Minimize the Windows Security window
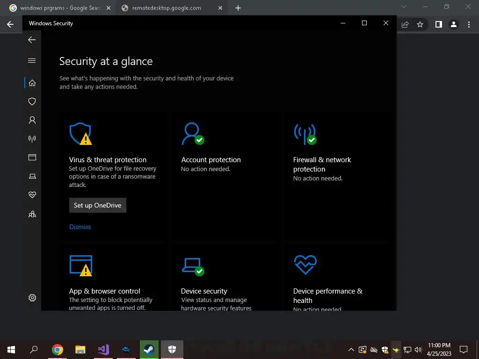Screen dimensions: 479x359 [x=343, y=23]
